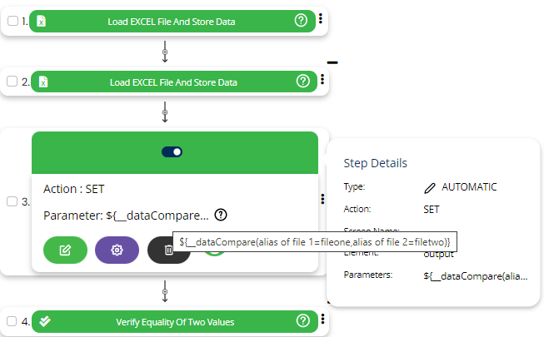The image size is (544, 337).
Task: Toggle the switch in step 3 header
Action: pos(172,151)
